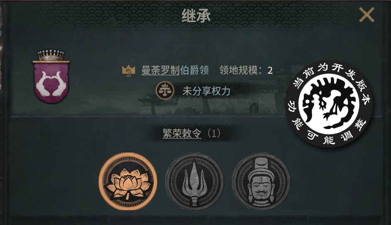Viewport: 391px width, 225px height.
Task: Click the domain size value 2
Action: point(270,71)
